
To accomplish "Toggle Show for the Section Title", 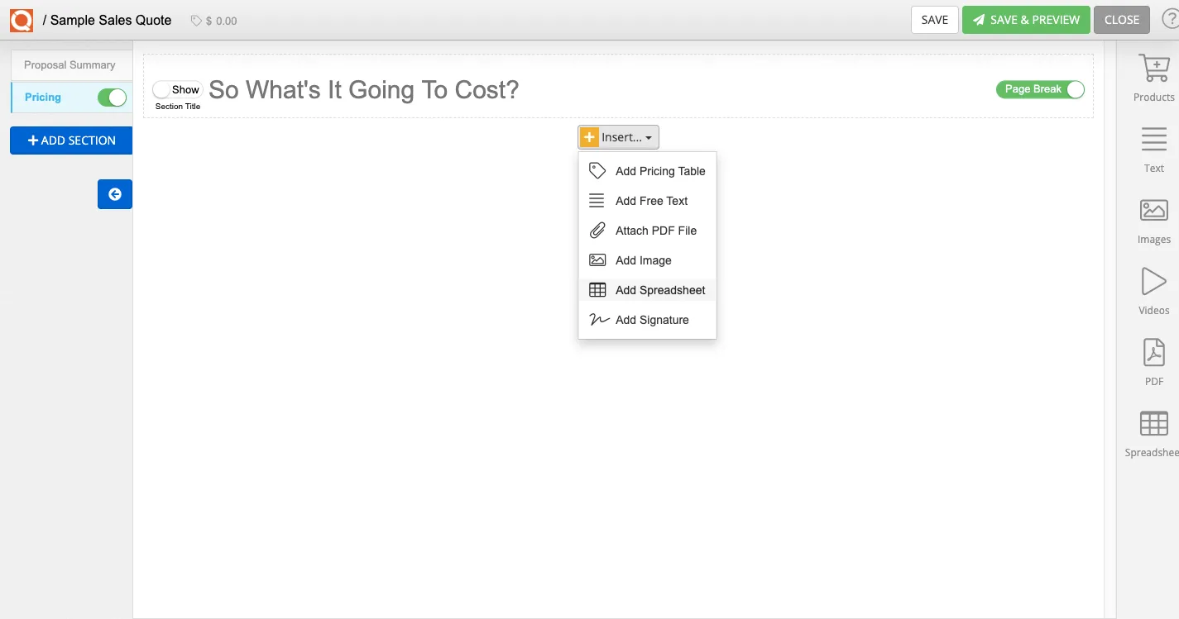I will (x=177, y=89).
